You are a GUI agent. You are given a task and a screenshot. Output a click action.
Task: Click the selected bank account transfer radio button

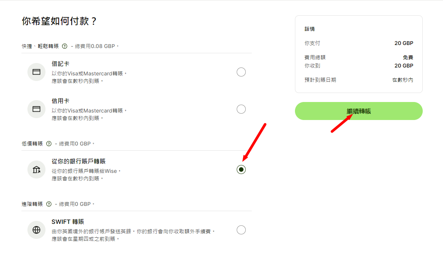point(241,169)
